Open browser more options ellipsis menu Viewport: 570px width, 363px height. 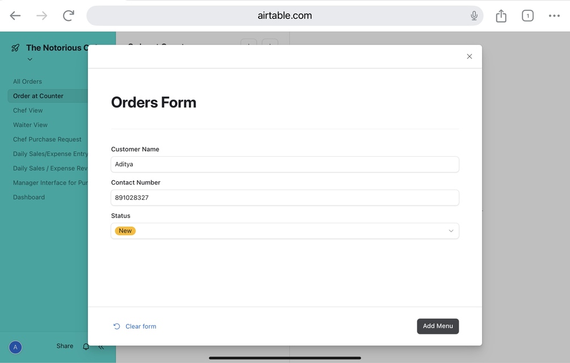coord(554,16)
